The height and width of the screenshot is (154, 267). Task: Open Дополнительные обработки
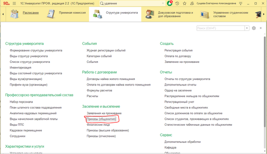click(x=183, y=142)
